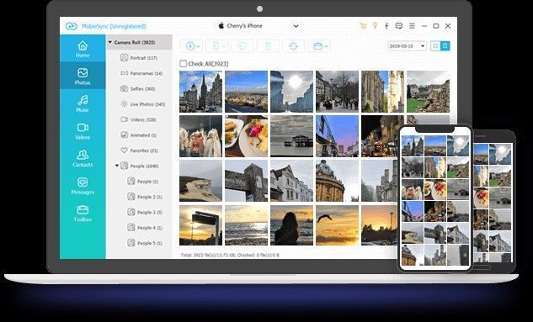Select the Favorites album
Screen dimensions: 533x322
click(x=140, y=150)
